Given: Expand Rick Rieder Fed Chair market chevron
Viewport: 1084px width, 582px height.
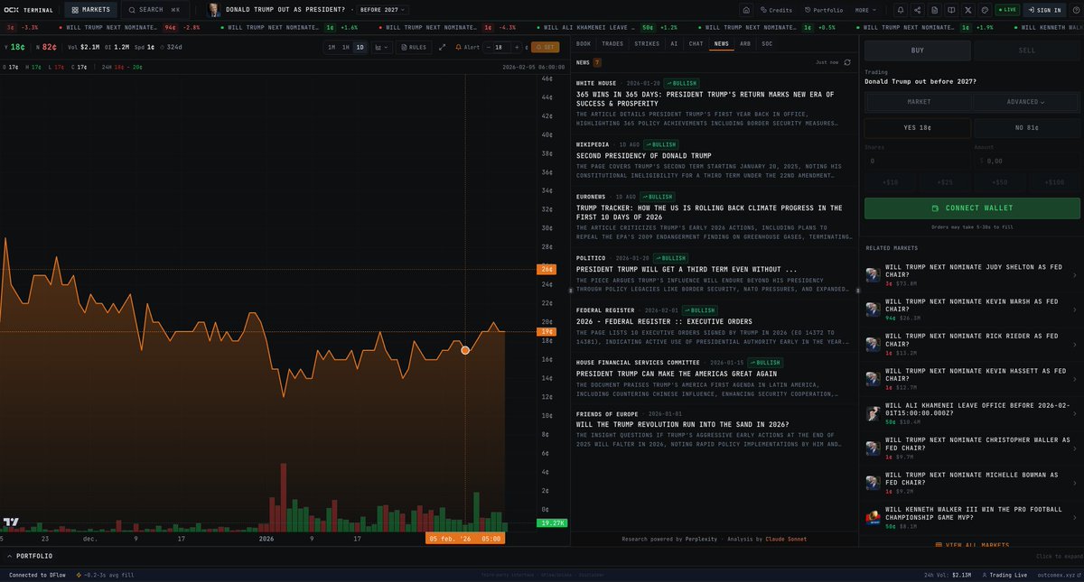Looking at the screenshot, I should click(x=1074, y=344).
